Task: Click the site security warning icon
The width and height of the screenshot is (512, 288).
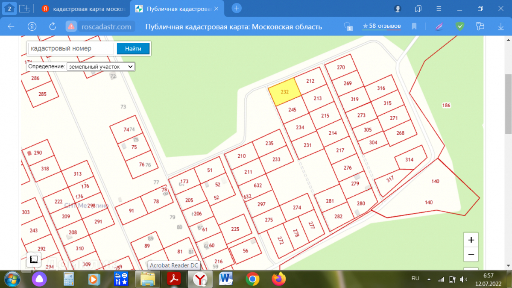Action: (x=71, y=26)
